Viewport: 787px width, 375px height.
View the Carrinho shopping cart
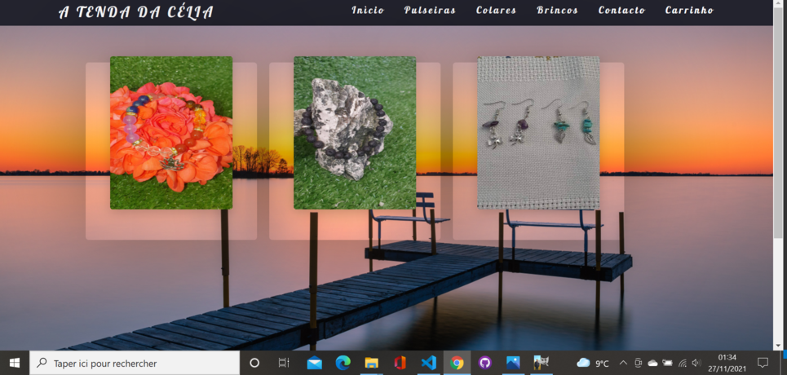coord(688,10)
